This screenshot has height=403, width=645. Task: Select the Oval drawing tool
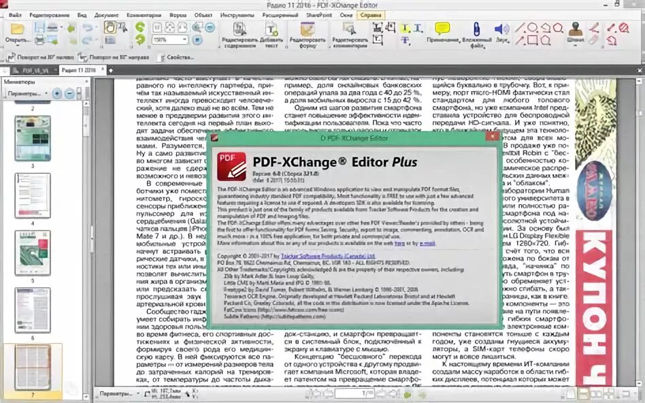(x=532, y=28)
